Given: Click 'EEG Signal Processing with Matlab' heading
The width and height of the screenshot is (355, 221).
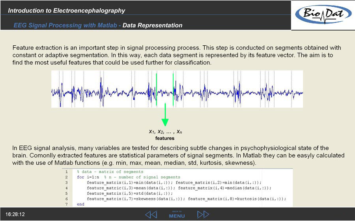Looking at the screenshot, I should 65,25.
